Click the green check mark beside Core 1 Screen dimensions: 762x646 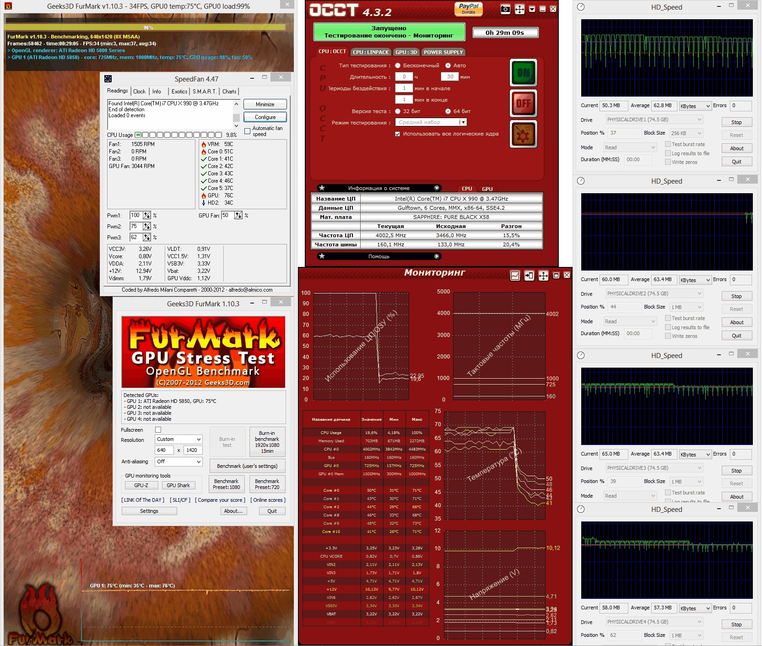point(204,159)
